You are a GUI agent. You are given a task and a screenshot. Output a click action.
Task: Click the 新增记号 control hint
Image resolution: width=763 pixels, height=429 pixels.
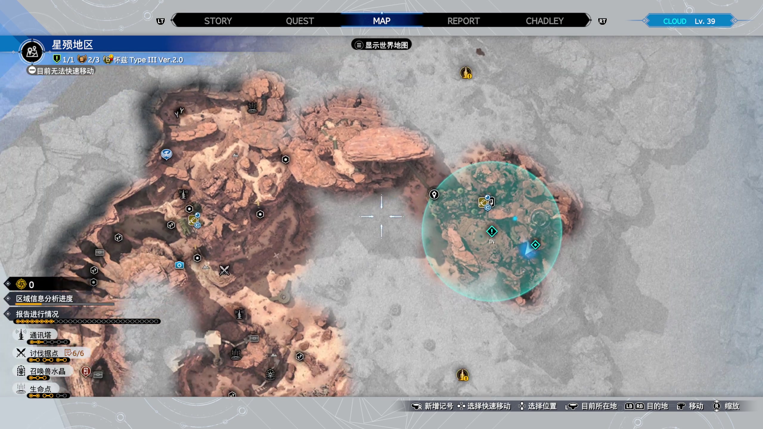(x=432, y=406)
